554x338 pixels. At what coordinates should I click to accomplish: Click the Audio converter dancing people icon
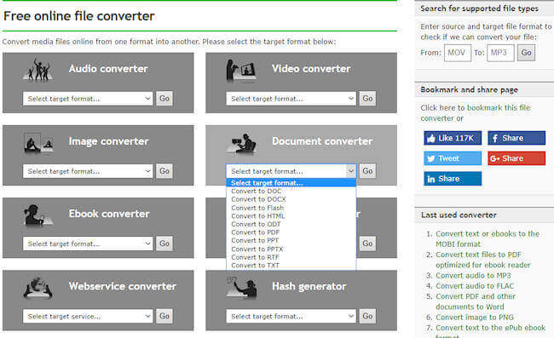pyautogui.click(x=38, y=70)
